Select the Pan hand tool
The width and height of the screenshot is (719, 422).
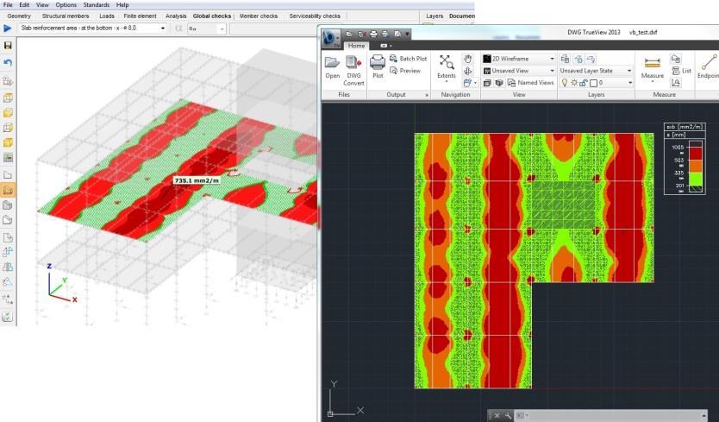pyautogui.click(x=468, y=59)
